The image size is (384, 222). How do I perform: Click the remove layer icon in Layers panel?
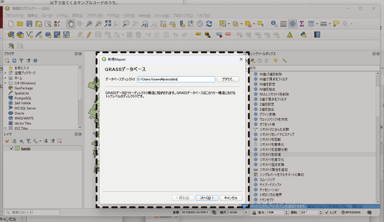click(60, 141)
